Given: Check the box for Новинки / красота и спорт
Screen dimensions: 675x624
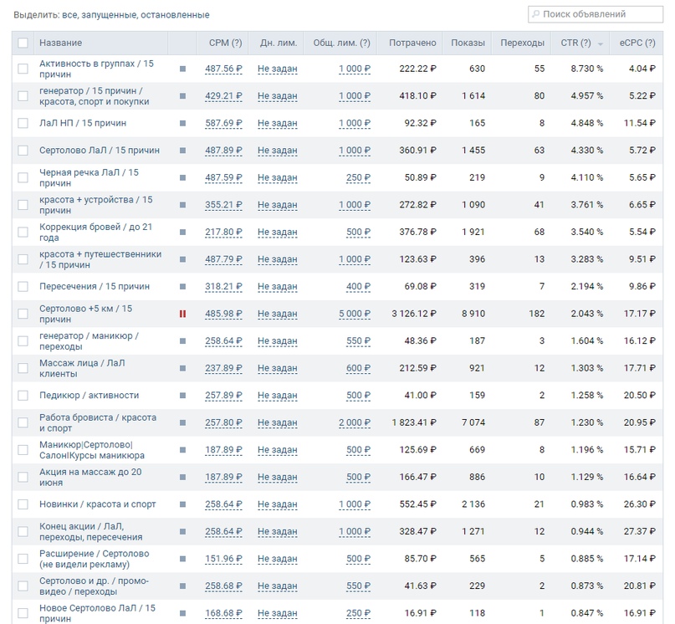Looking at the screenshot, I should [23, 504].
